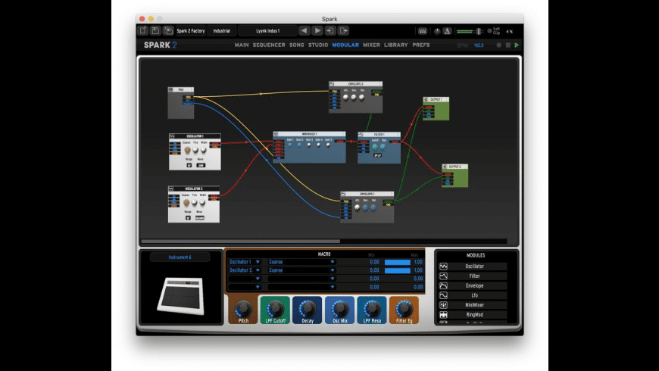Open the Oscillator 1 macro module dropdown
The image size is (659, 371).
tap(245, 262)
